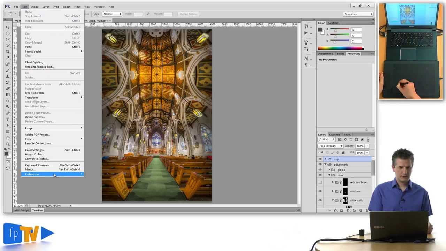
Task: Collapse the adjustments layer group
Action: tap(325, 165)
